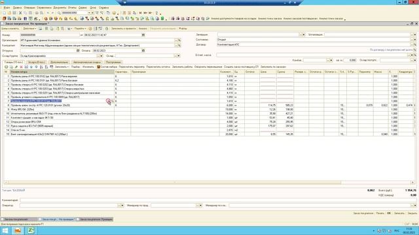Open the Справочники menu
The width and height of the screenshot is (419, 235).
[x=44, y=8]
